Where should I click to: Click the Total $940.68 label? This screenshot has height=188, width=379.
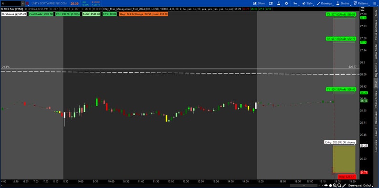tap(91, 14)
